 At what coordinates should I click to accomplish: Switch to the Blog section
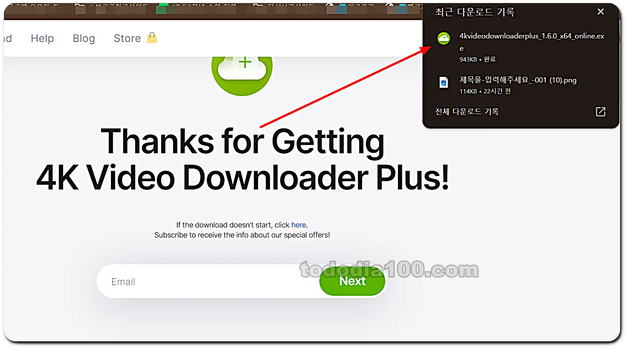84,38
